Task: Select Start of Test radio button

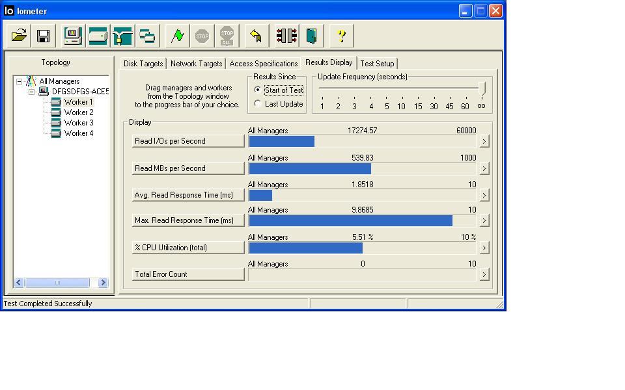Action: click(258, 90)
